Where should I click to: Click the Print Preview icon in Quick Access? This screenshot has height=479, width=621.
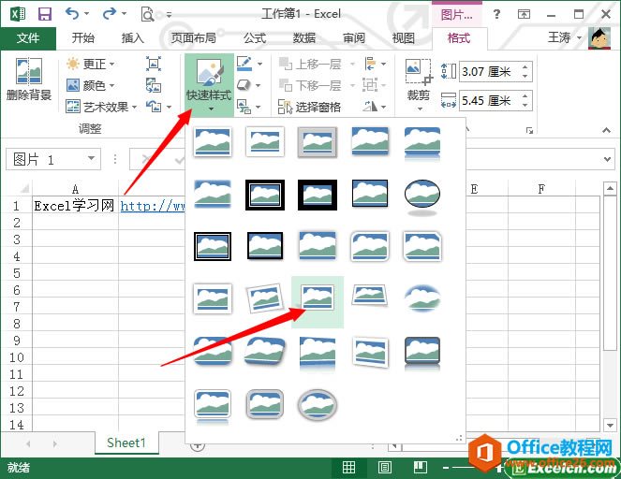[x=147, y=14]
